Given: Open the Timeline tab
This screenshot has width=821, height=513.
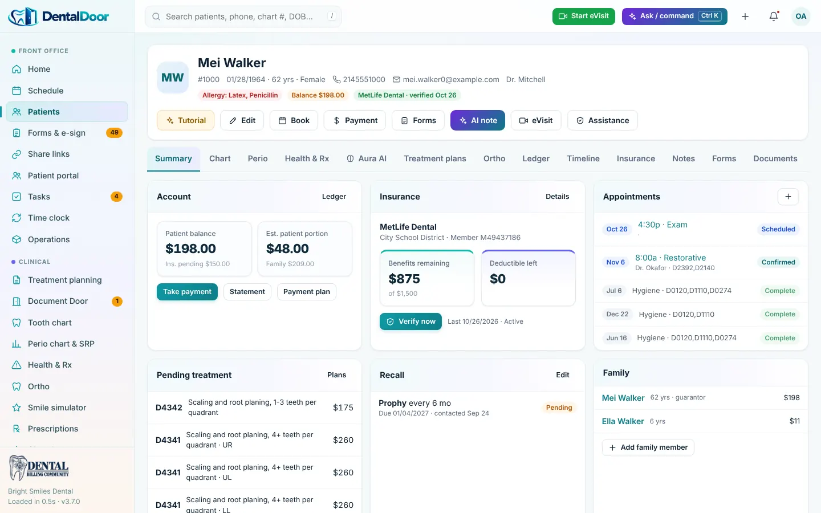Looking at the screenshot, I should 583,159.
